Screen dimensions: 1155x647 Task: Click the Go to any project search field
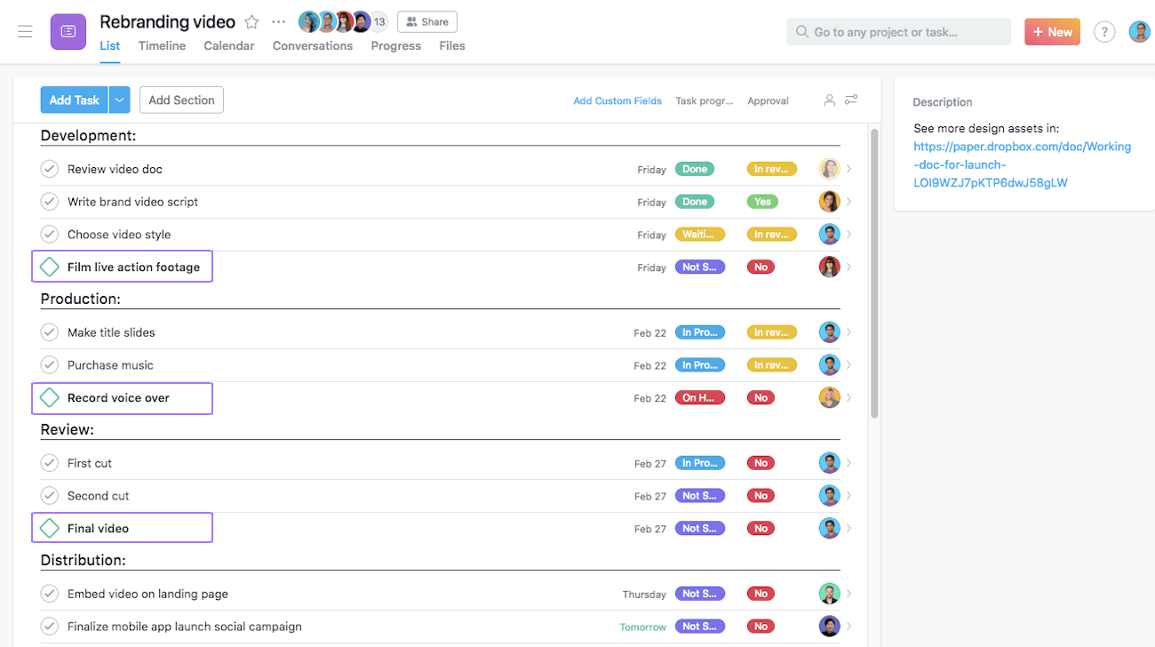(x=897, y=31)
